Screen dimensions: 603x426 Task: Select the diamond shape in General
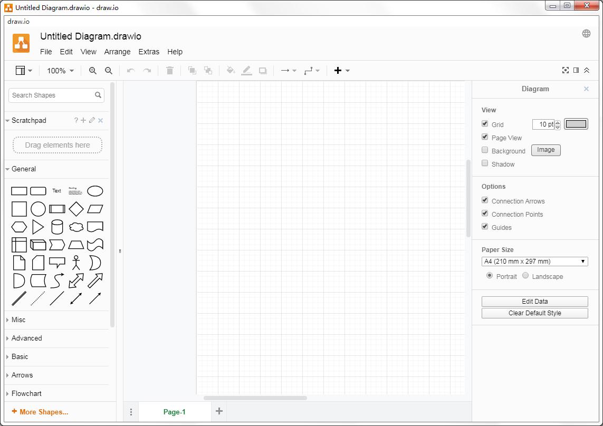coord(76,209)
